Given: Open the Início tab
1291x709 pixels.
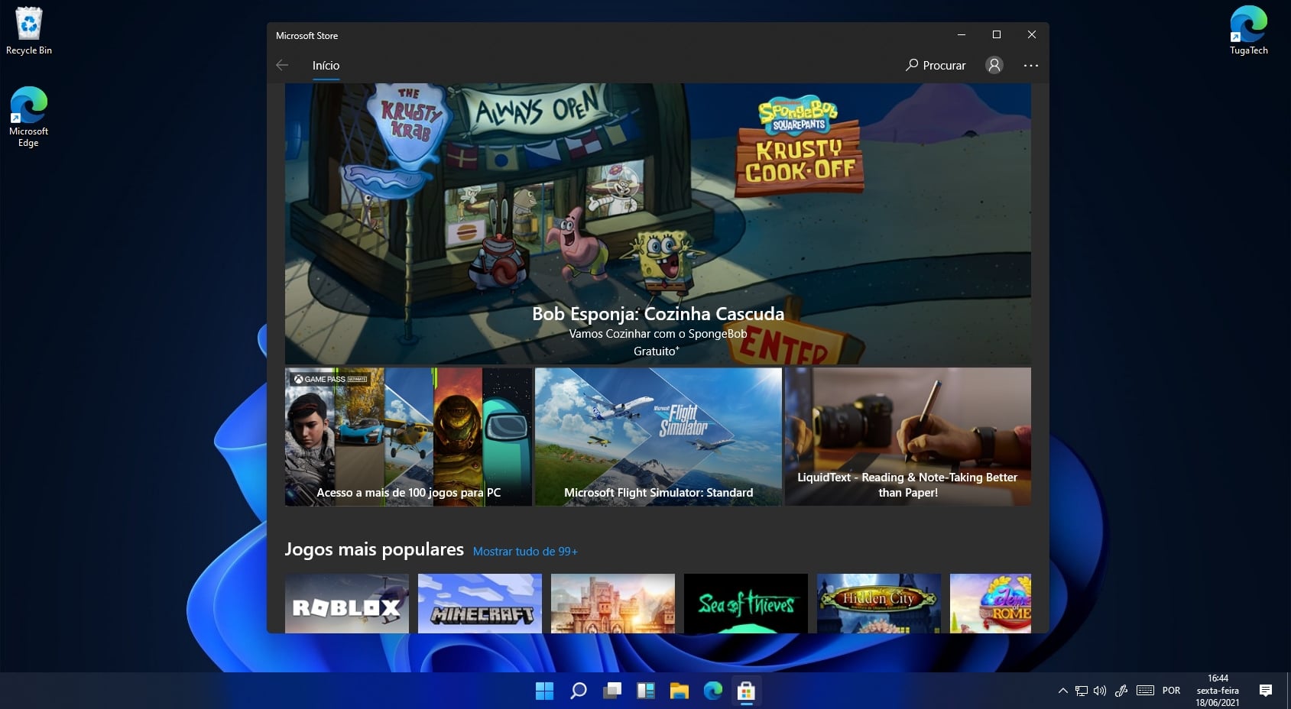Looking at the screenshot, I should pos(326,66).
